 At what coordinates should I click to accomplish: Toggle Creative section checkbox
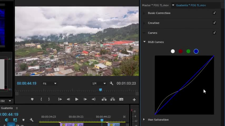click(214, 23)
